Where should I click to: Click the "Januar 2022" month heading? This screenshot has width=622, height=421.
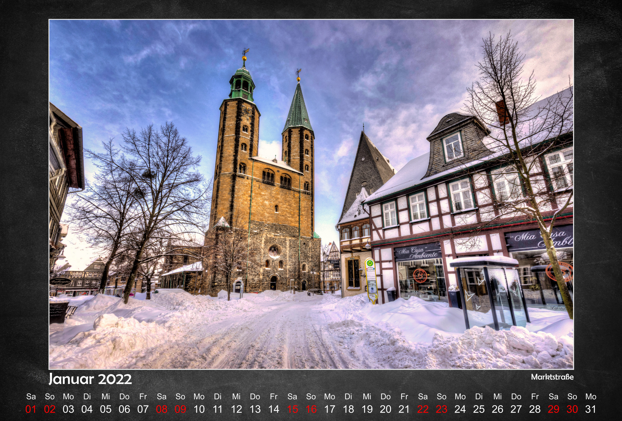tap(90, 379)
